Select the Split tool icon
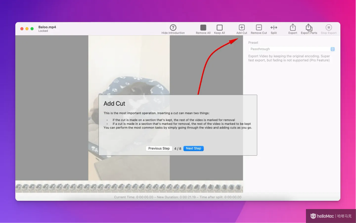This screenshot has width=356, height=223. [x=274, y=27]
